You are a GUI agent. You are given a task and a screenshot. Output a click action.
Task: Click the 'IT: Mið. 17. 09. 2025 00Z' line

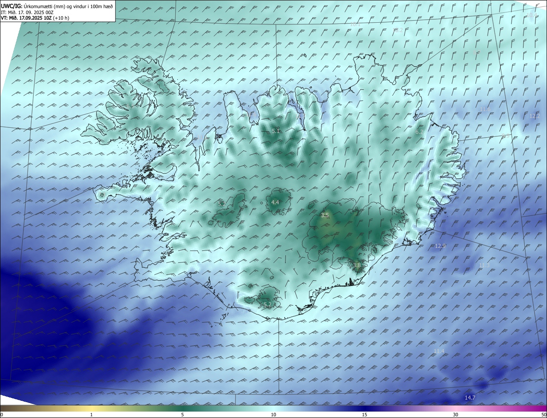click(27, 12)
